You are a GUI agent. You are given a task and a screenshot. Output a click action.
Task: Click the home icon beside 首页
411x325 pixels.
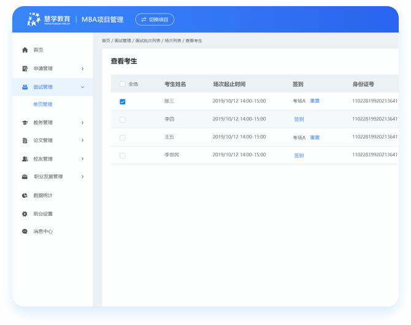(25, 50)
